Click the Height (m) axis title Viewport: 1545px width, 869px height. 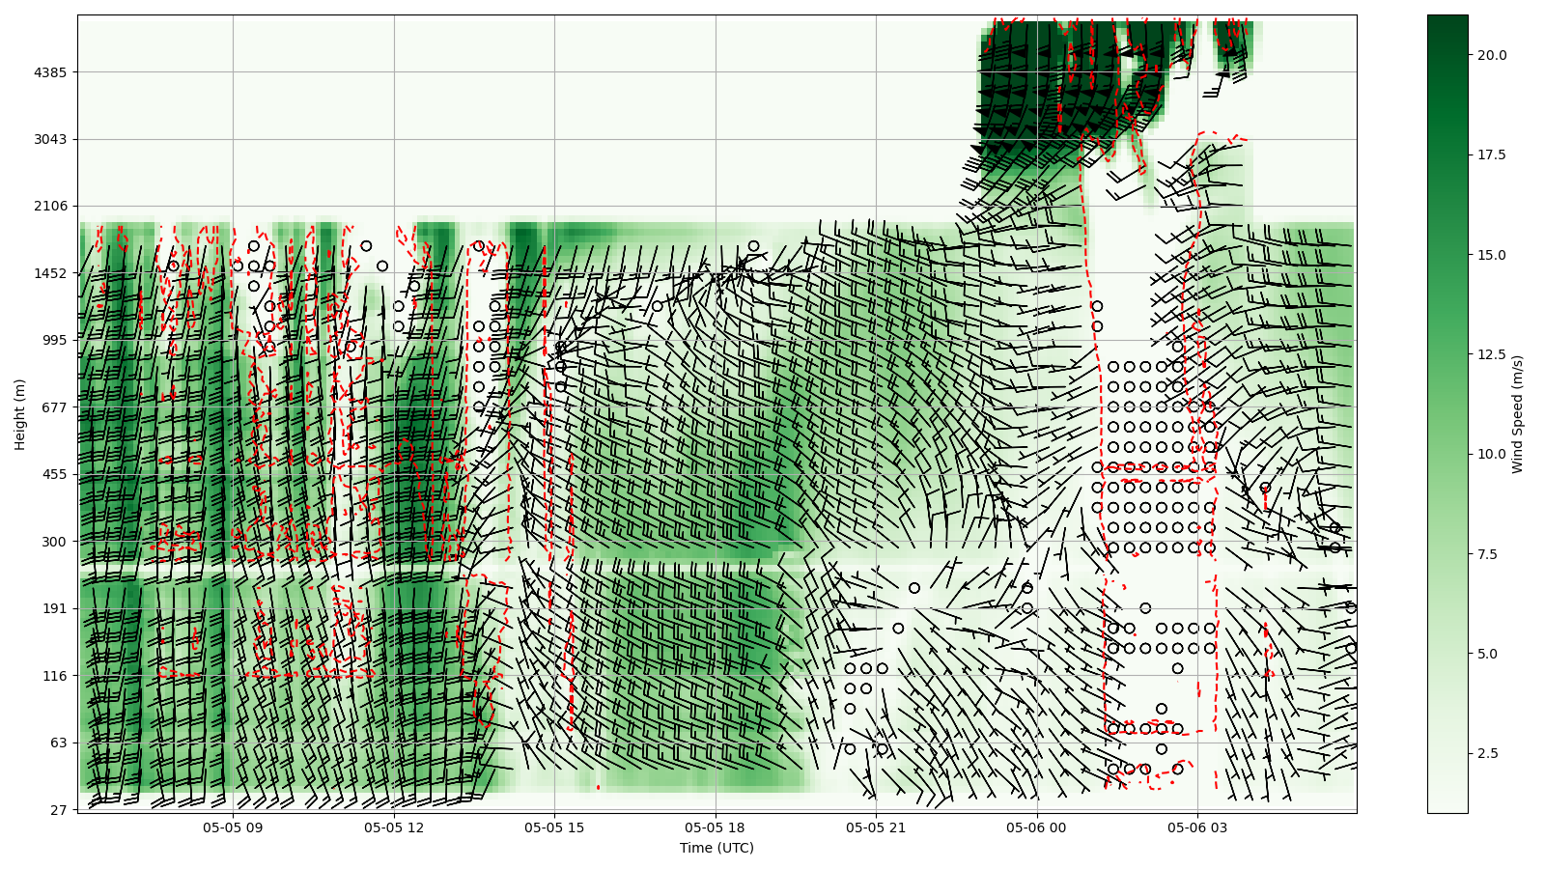pyautogui.click(x=20, y=413)
